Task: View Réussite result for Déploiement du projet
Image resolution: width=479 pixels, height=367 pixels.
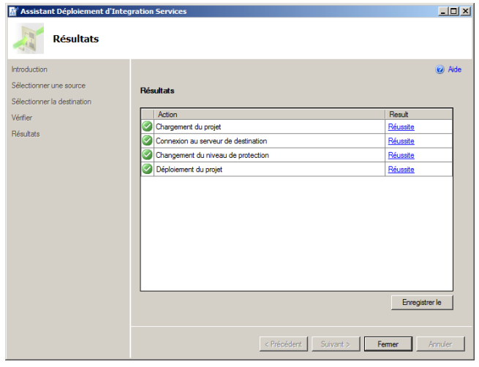Action: 401,170
